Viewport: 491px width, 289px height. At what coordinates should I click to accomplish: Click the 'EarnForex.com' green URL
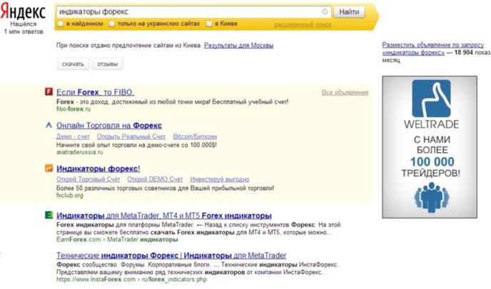click(79, 240)
